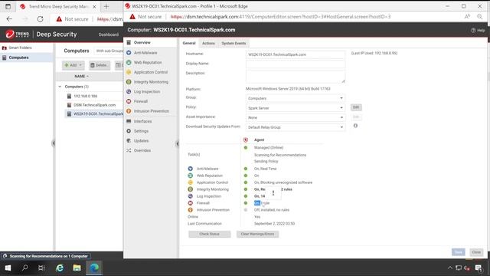
Task: Open Log Inspection in the sidebar
Action: click(146, 92)
